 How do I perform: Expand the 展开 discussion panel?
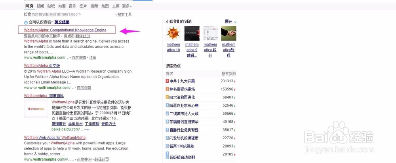coord(230,22)
